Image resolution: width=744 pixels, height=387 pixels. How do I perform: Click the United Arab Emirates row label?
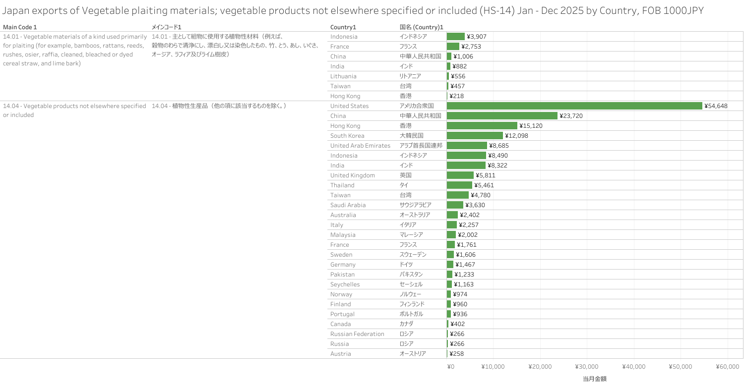360,146
